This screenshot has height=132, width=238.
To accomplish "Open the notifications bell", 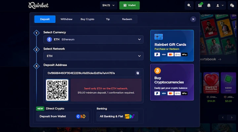I will (209, 6).
